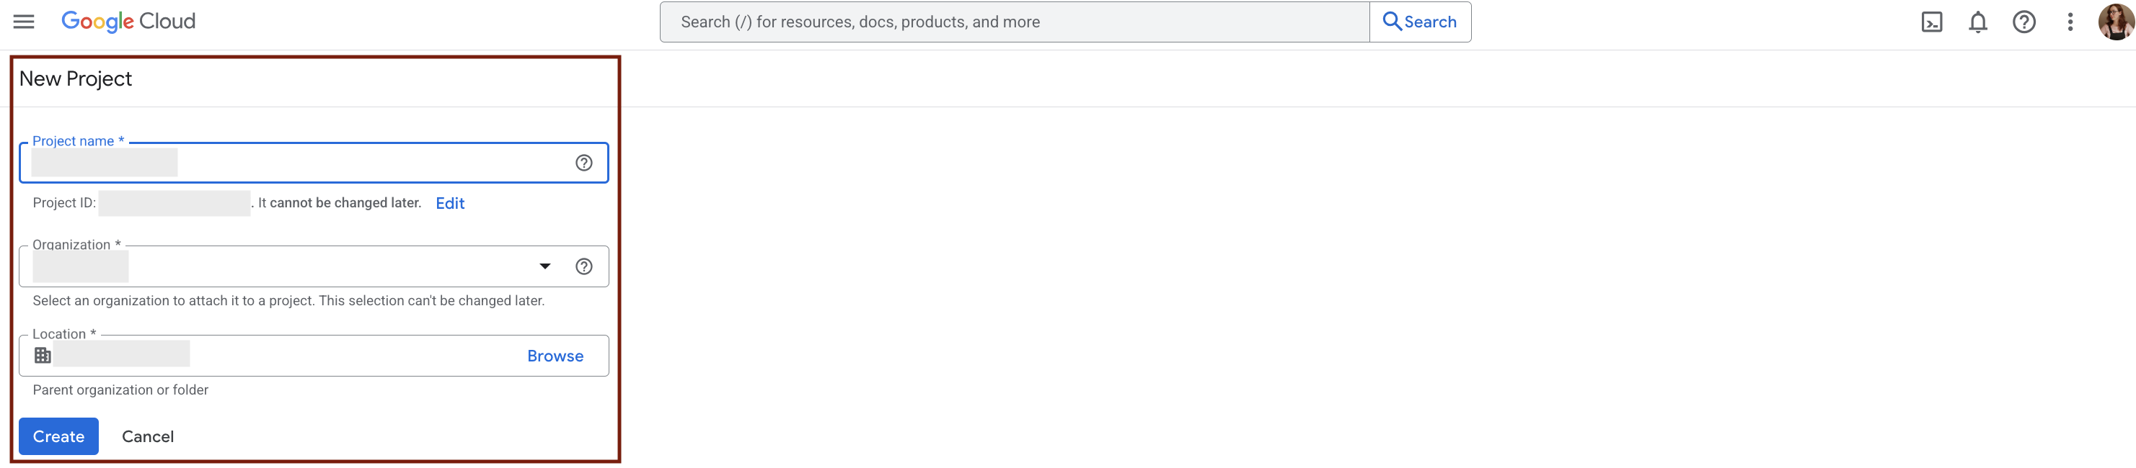Cancel creating the new project

pos(148,436)
